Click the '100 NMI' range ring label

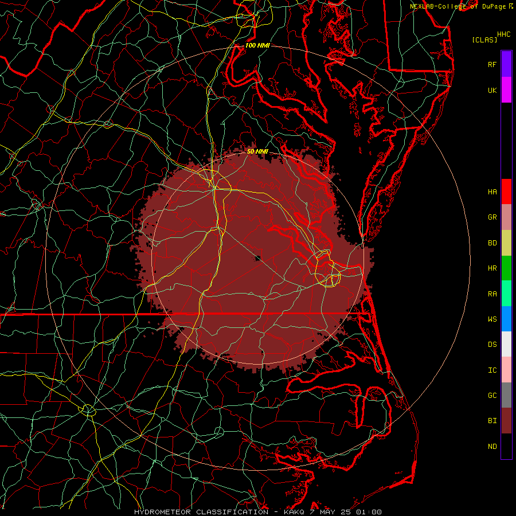[257, 45]
